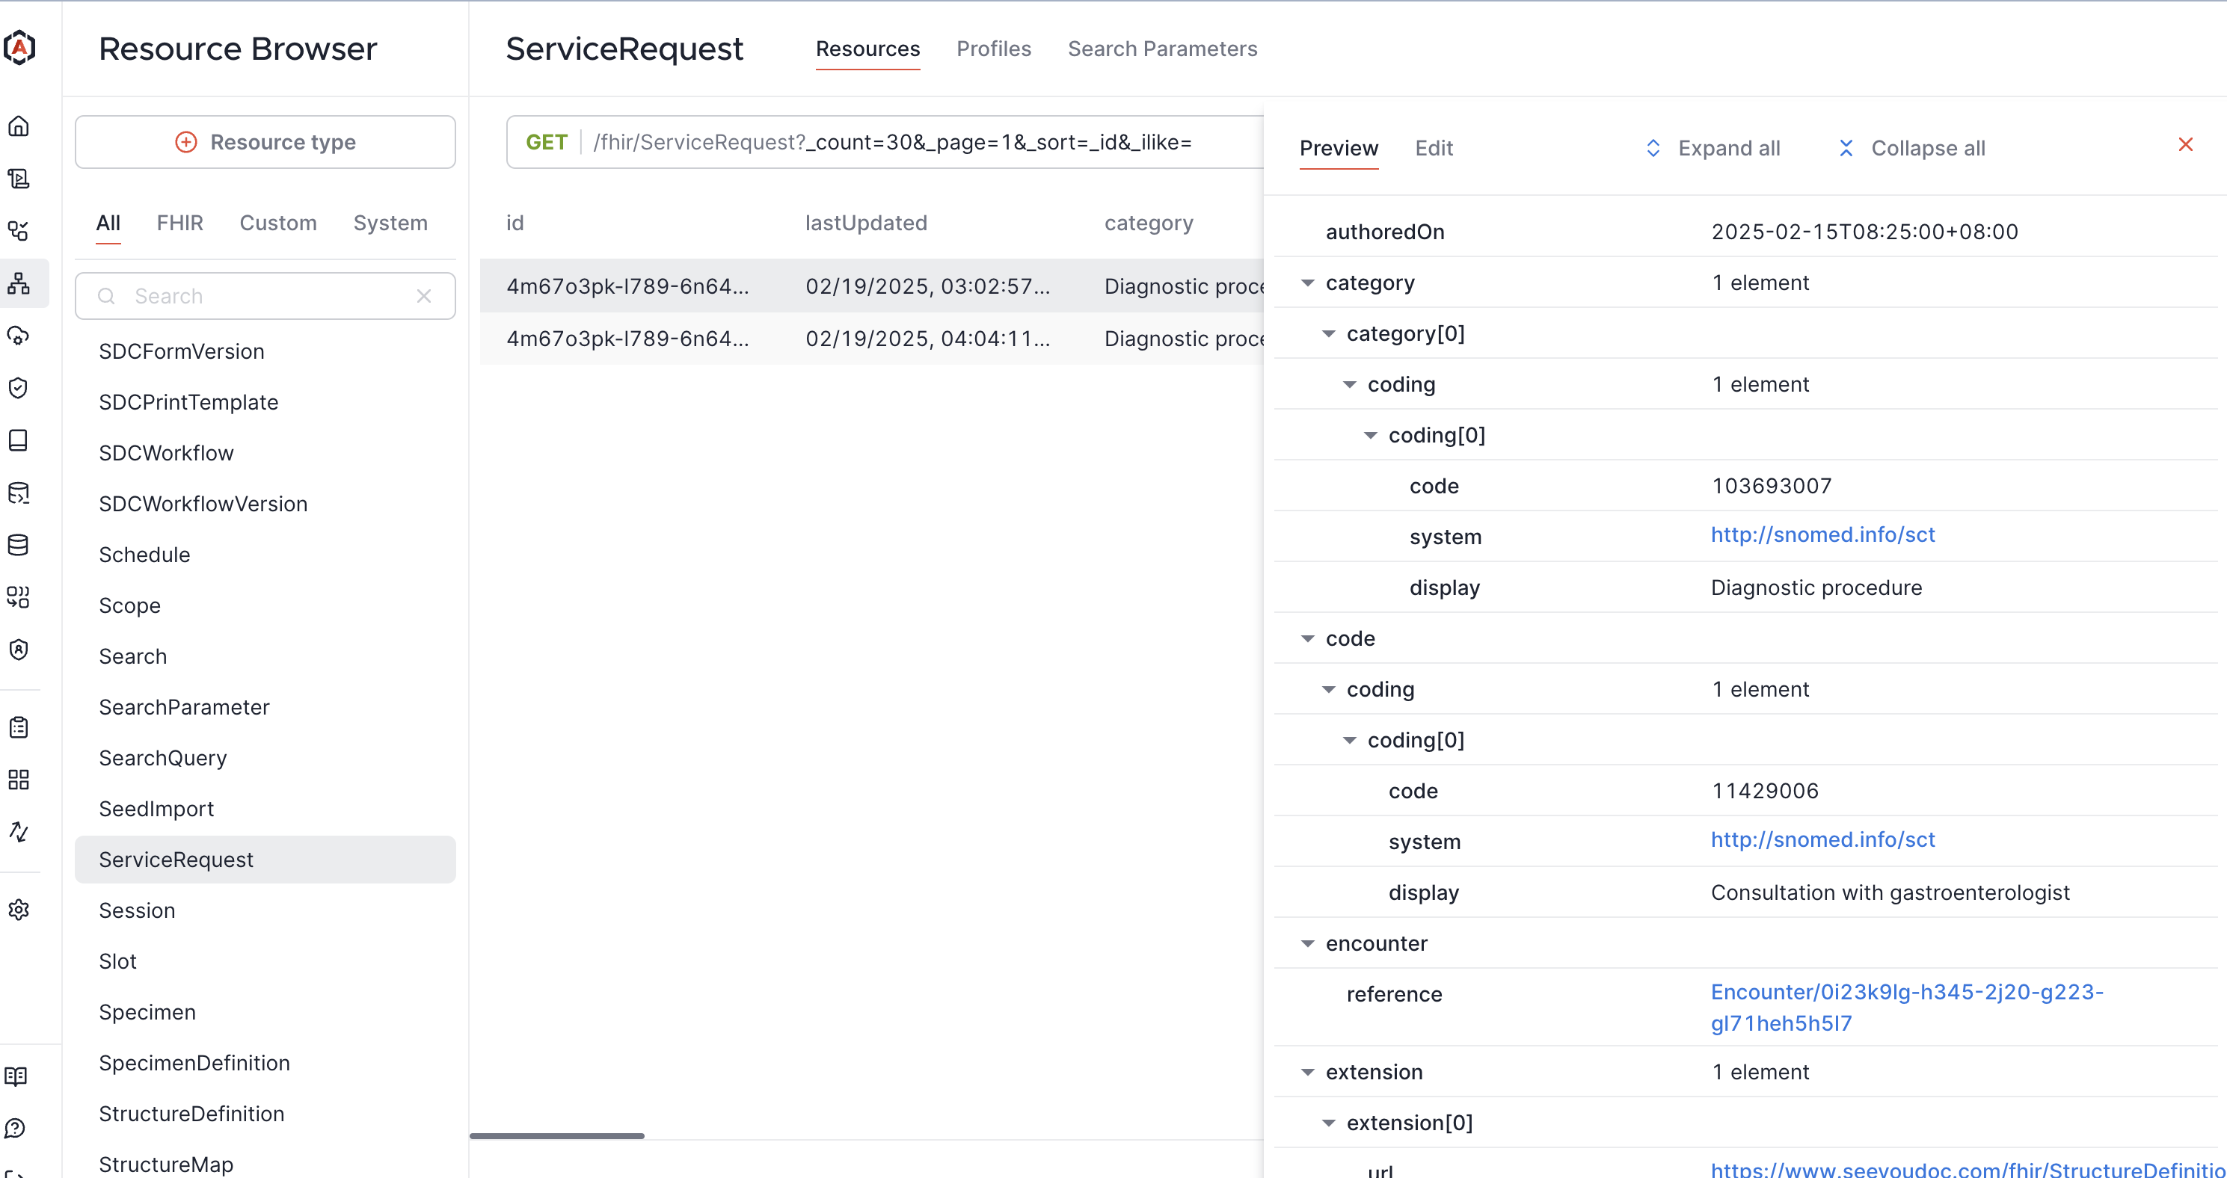
Task: Collapse the category[0] node
Action: pyautogui.click(x=1329, y=333)
